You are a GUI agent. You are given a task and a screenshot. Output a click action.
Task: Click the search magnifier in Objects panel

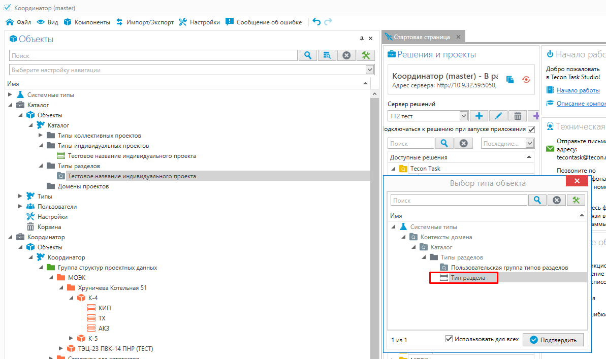point(307,55)
